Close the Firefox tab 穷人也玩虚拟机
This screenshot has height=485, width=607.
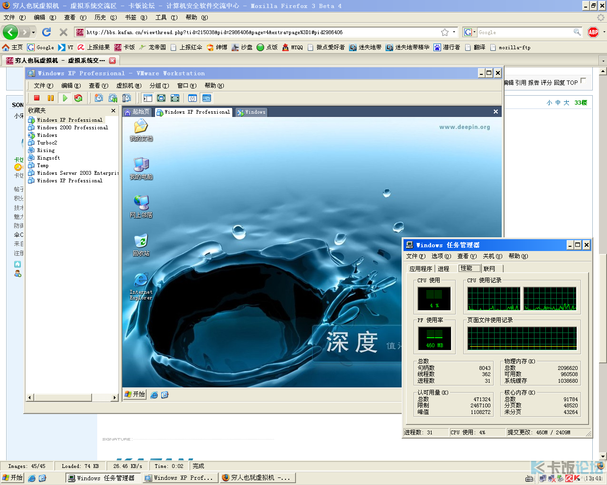[112, 61]
